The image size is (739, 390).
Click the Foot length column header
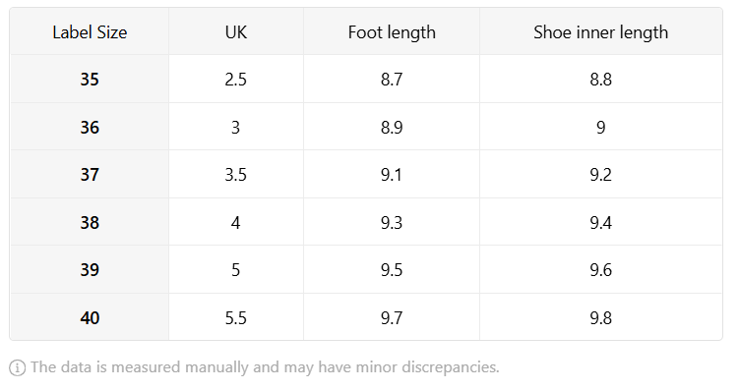392,32
